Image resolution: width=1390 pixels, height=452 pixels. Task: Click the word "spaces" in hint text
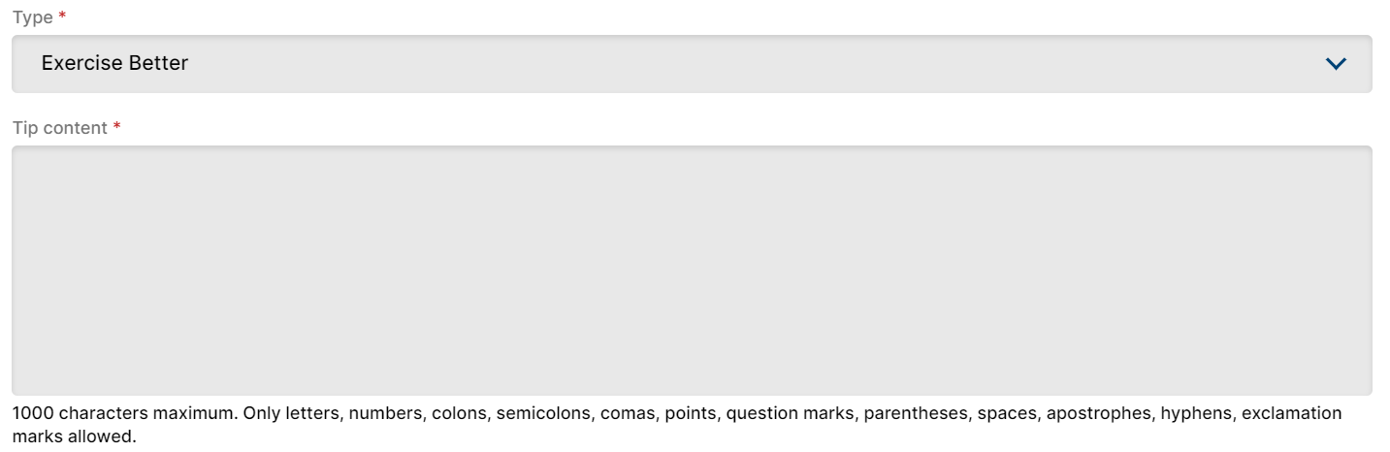pyautogui.click(x=1007, y=413)
